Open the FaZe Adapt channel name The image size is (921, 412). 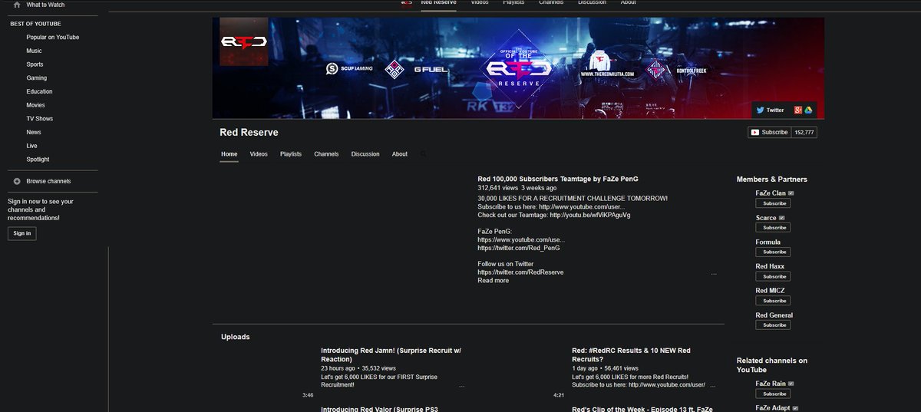773,408
